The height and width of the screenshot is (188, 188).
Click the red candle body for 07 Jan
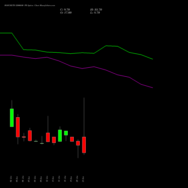(30, 136)
